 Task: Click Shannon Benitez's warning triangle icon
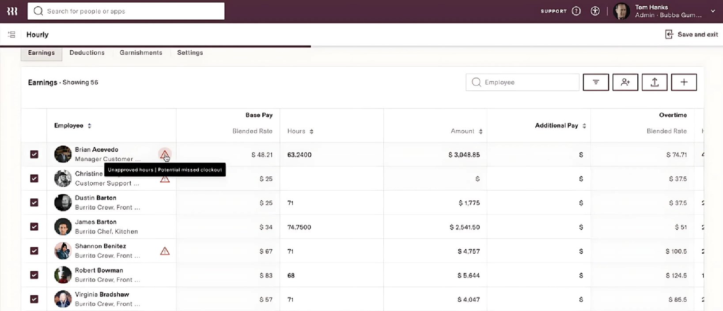(165, 251)
